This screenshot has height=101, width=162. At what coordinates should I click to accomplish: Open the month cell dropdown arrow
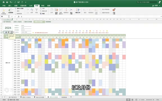[x=13, y=32]
